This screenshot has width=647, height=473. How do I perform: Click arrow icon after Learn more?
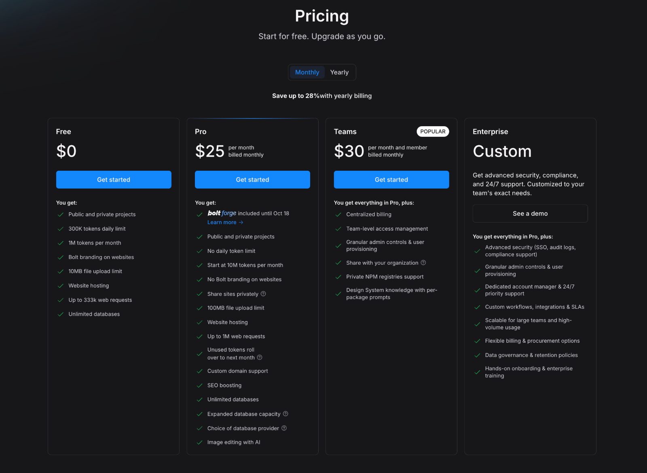point(241,223)
